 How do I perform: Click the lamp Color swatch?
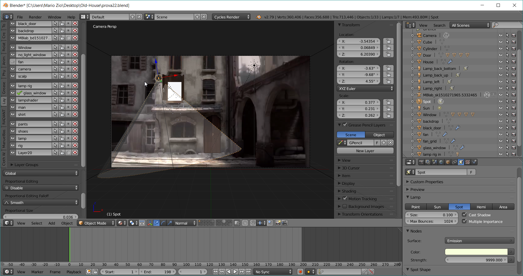click(x=476, y=252)
